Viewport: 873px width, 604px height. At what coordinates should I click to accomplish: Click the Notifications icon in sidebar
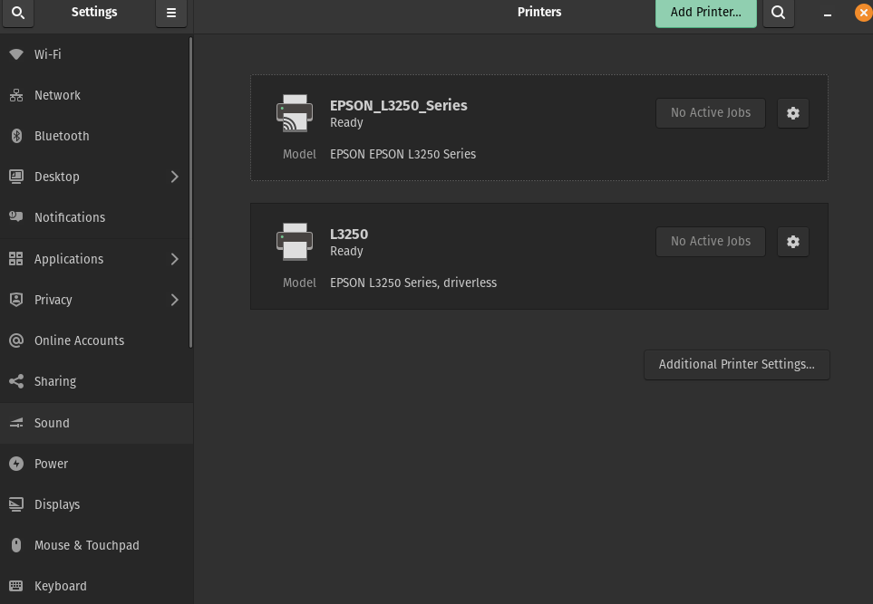(16, 217)
